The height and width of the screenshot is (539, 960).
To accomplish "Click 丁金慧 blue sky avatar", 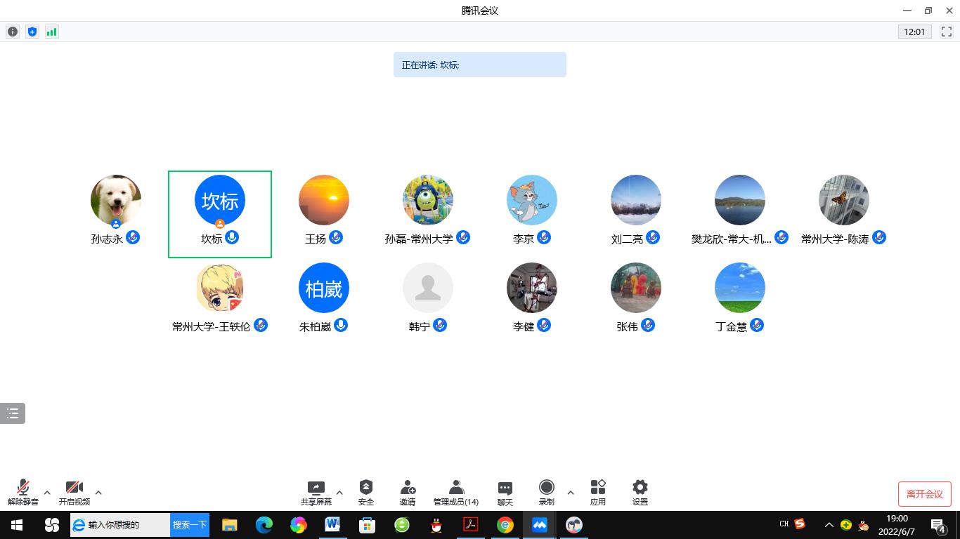I will point(740,288).
